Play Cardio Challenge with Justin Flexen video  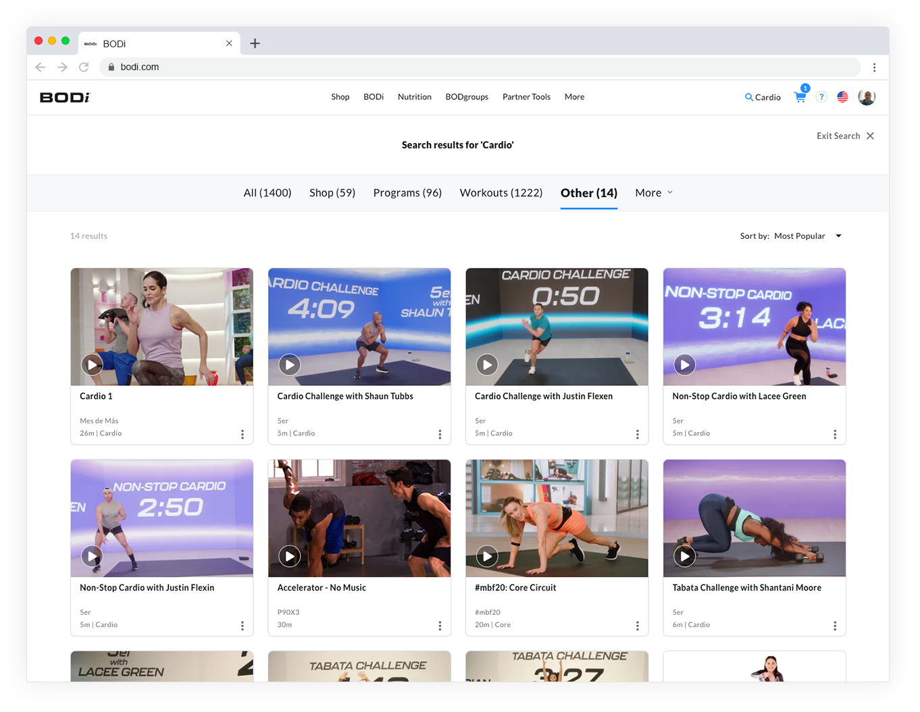(487, 364)
